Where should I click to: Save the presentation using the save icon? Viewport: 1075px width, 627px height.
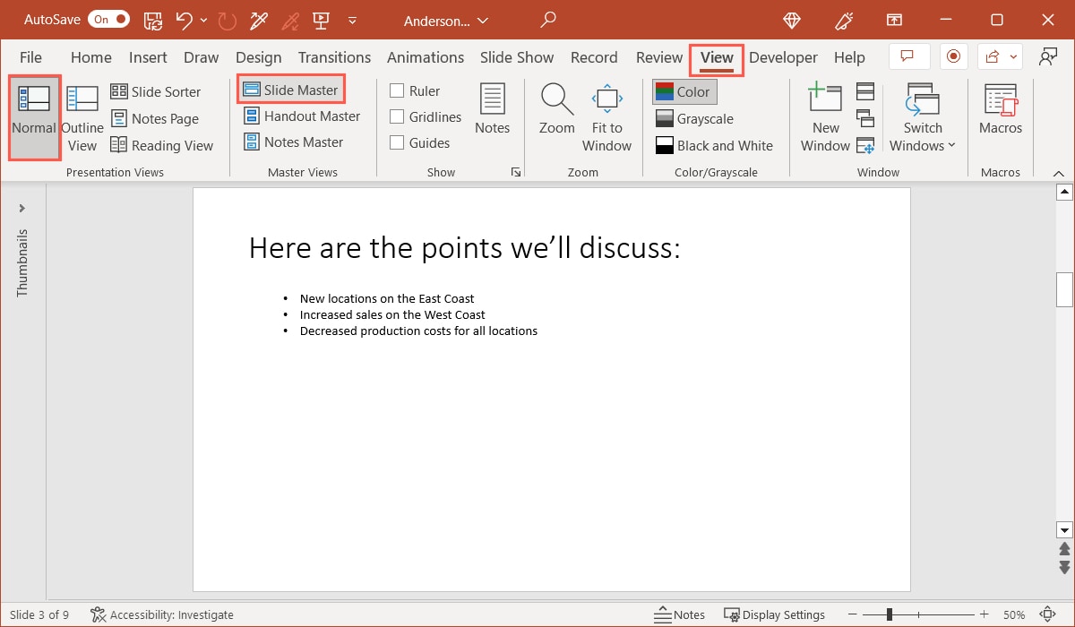pos(153,20)
